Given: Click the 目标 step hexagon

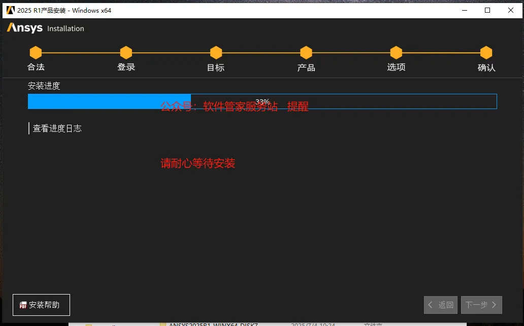Looking at the screenshot, I should point(216,52).
